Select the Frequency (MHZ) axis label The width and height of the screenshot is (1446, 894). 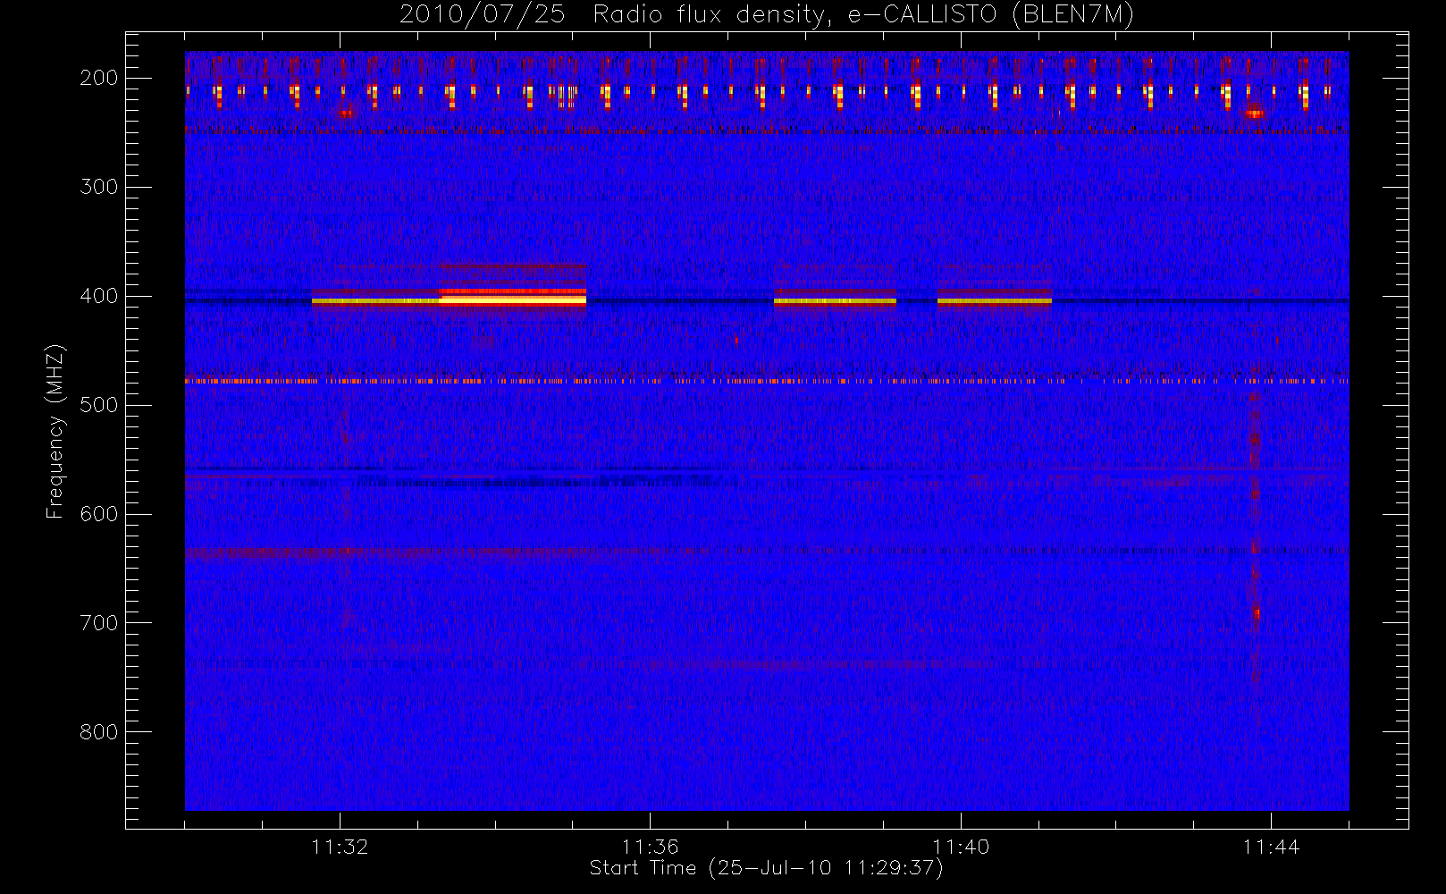[x=55, y=431]
